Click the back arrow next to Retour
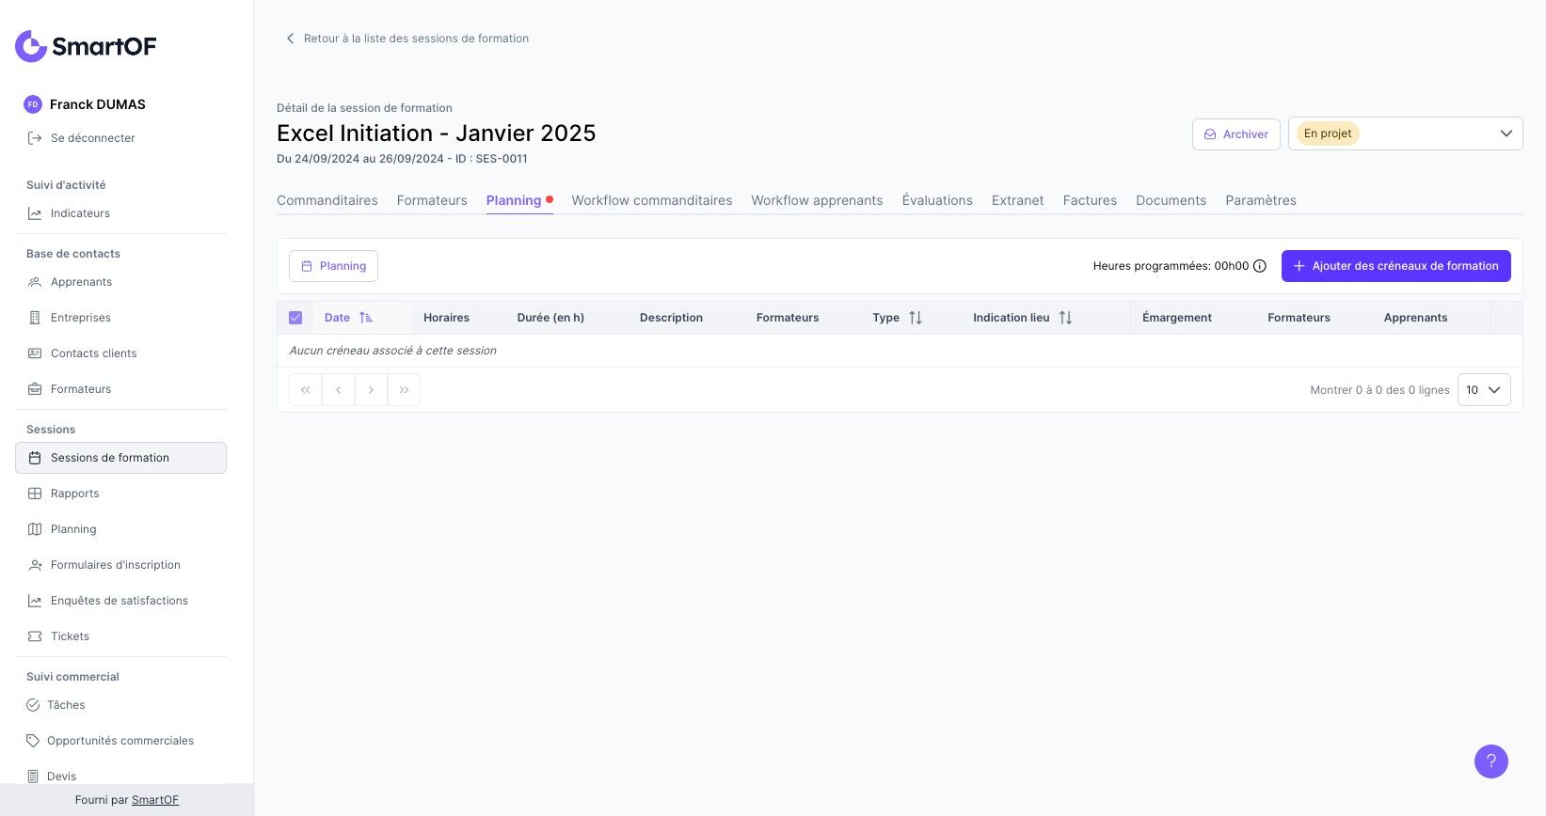The image size is (1546, 816). 290,39
